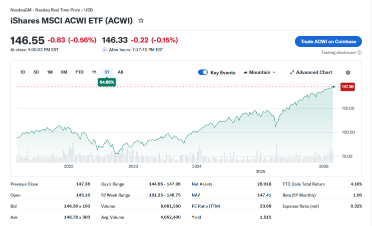The height and width of the screenshot is (226, 372).
Task: Open chart settings gear icon
Action: (x=348, y=72)
